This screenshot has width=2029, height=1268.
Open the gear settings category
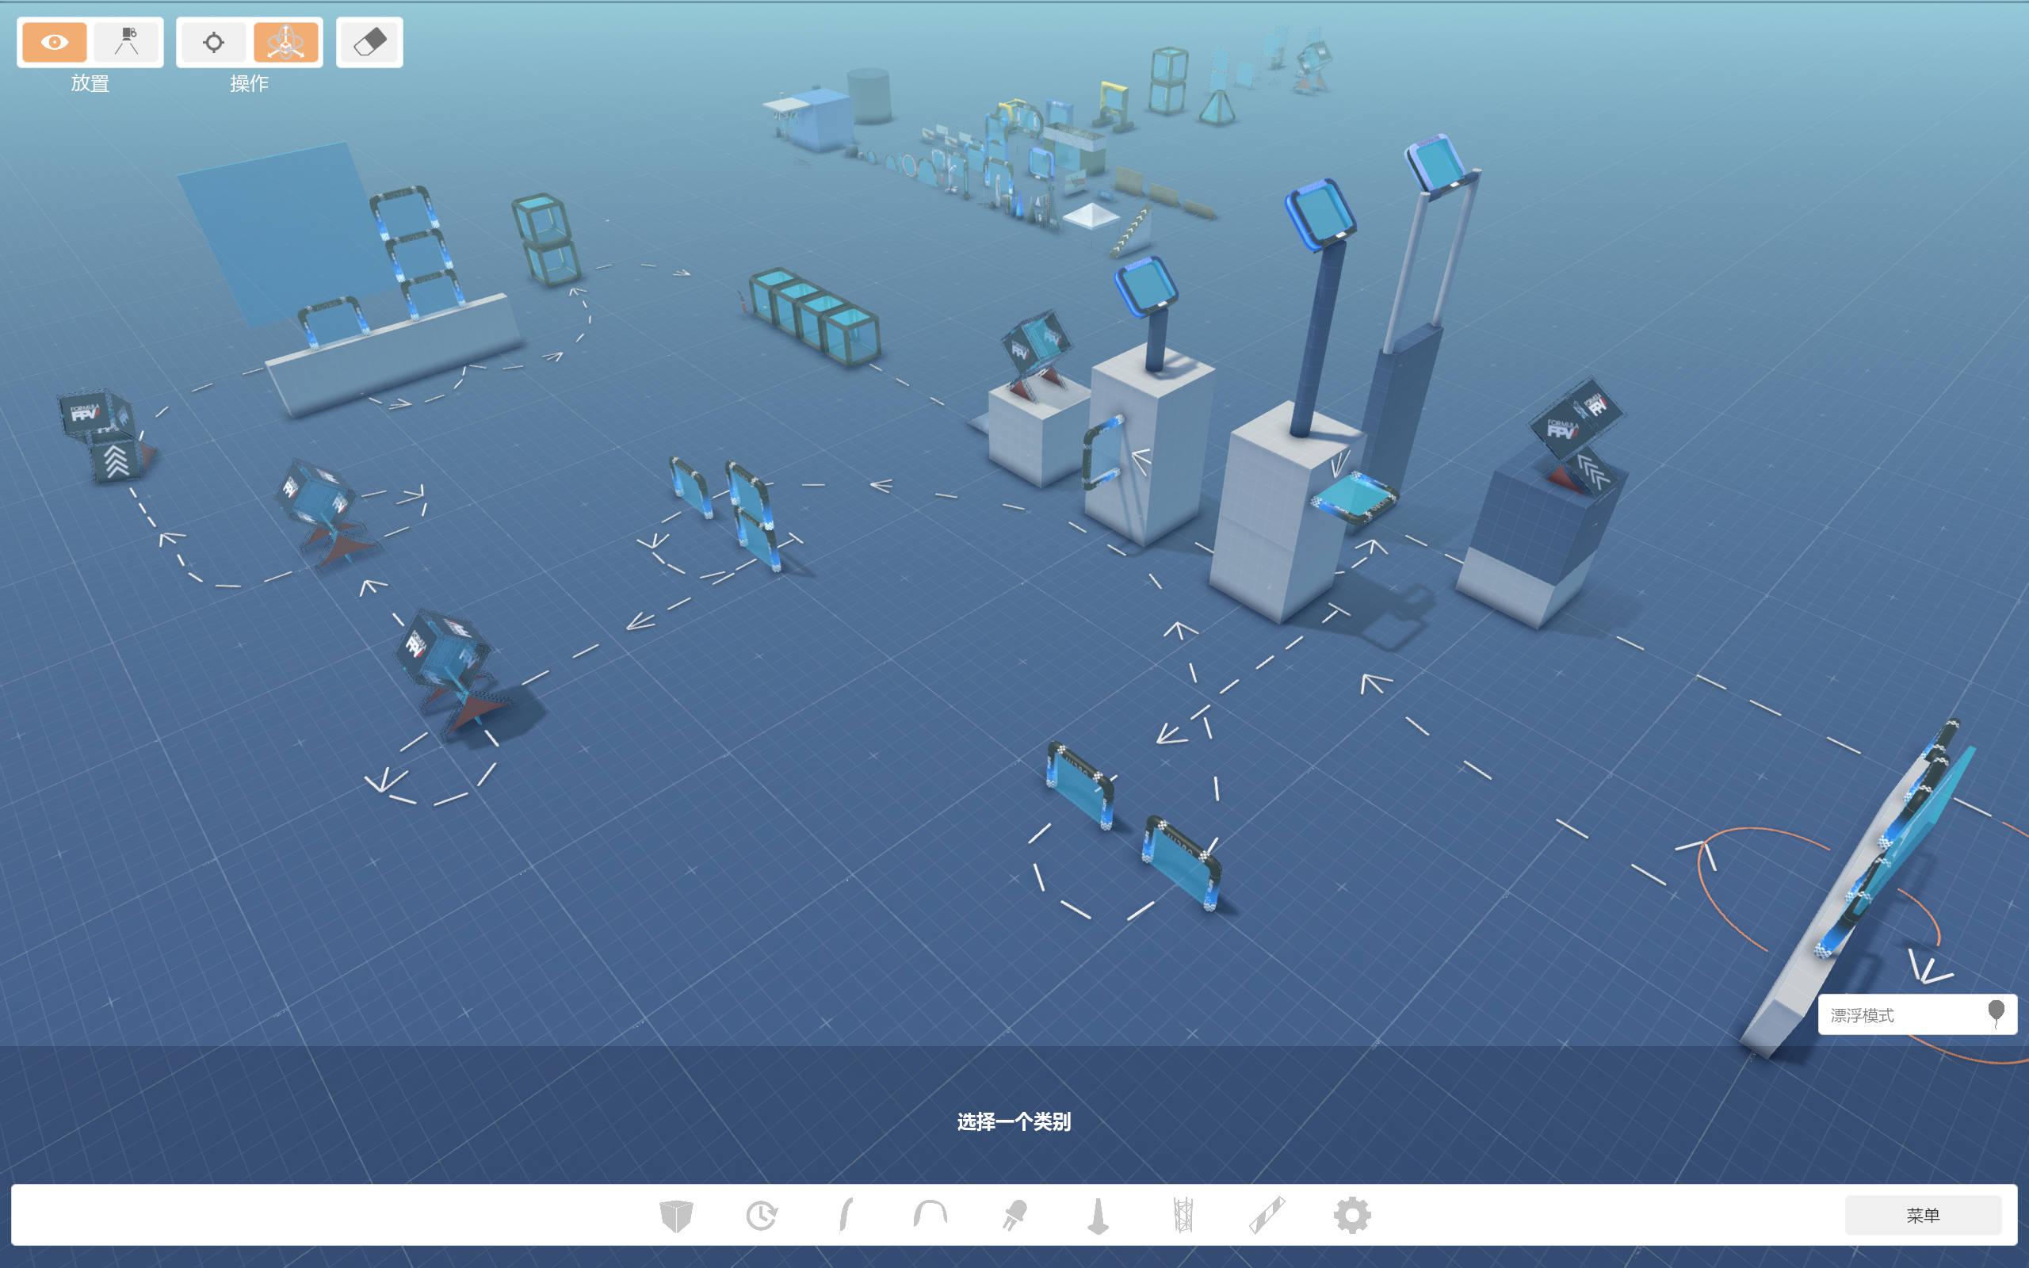click(x=1351, y=1215)
